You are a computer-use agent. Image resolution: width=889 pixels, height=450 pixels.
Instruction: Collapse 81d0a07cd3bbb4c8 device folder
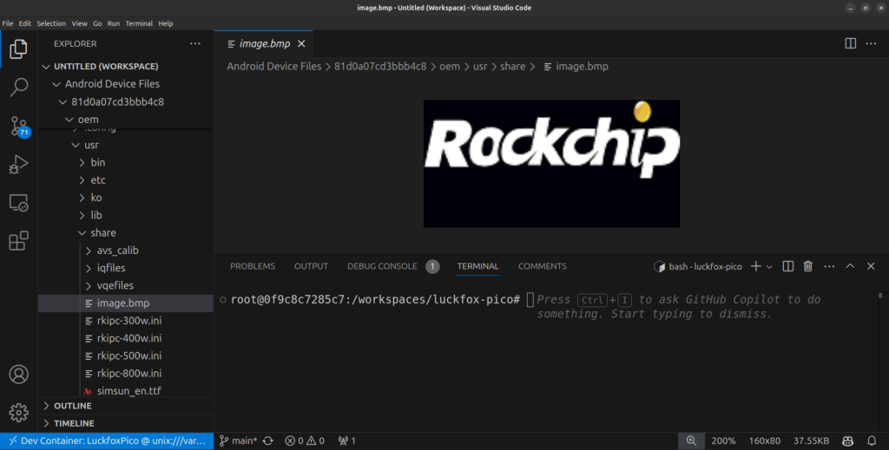coord(125,102)
